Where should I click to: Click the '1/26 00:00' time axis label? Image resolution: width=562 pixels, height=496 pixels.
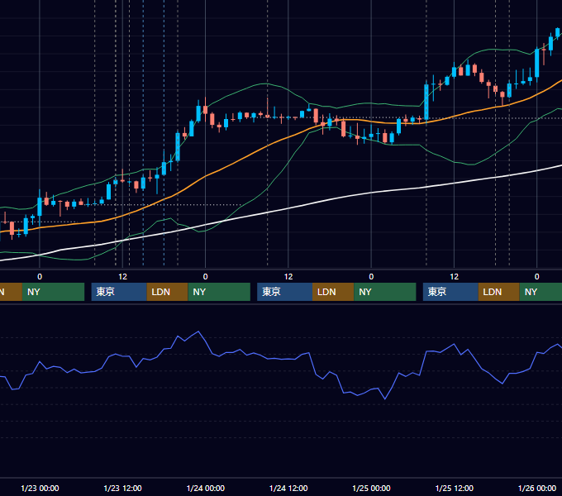pos(537,488)
